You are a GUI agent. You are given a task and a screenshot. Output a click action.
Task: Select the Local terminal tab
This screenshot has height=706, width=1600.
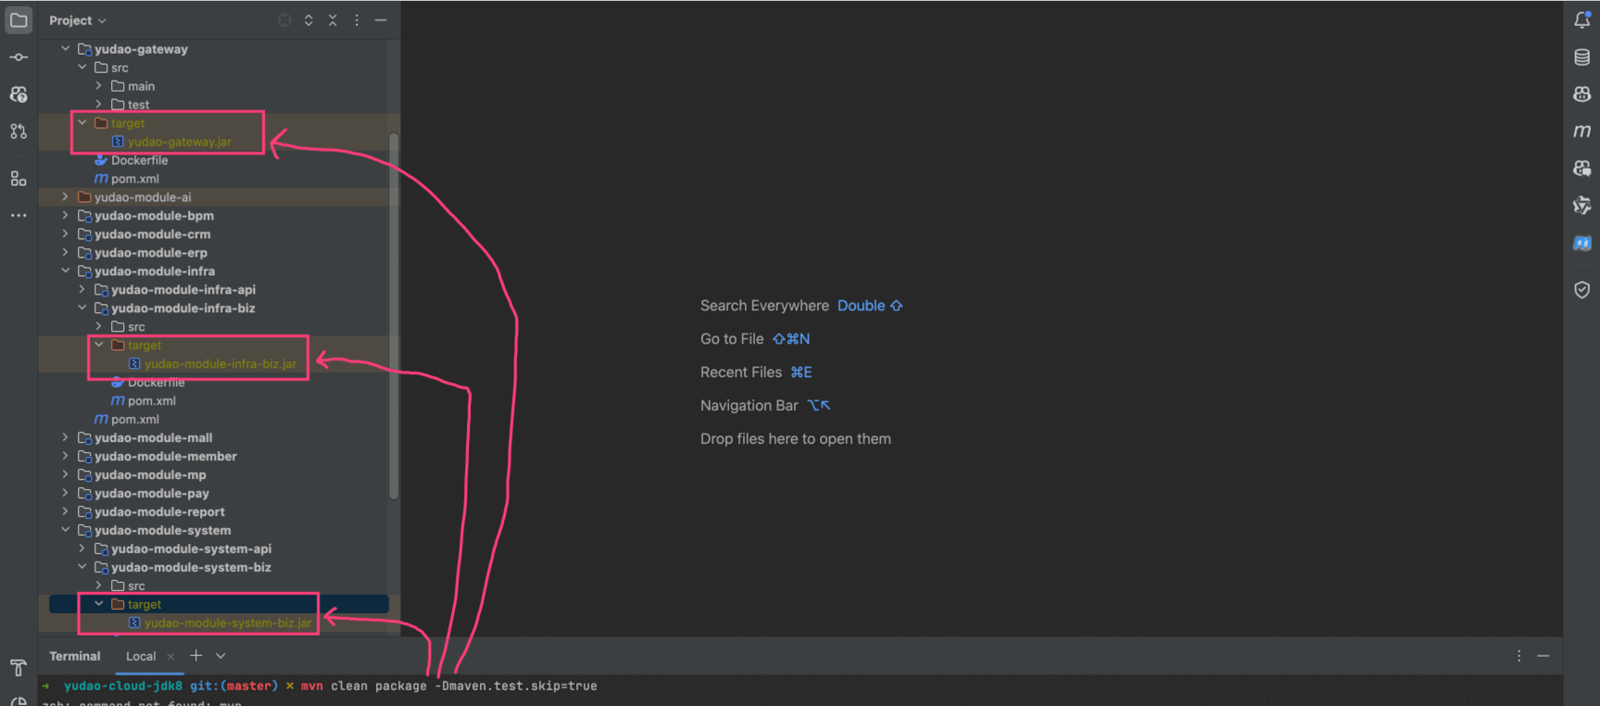[x=141, y=656]
